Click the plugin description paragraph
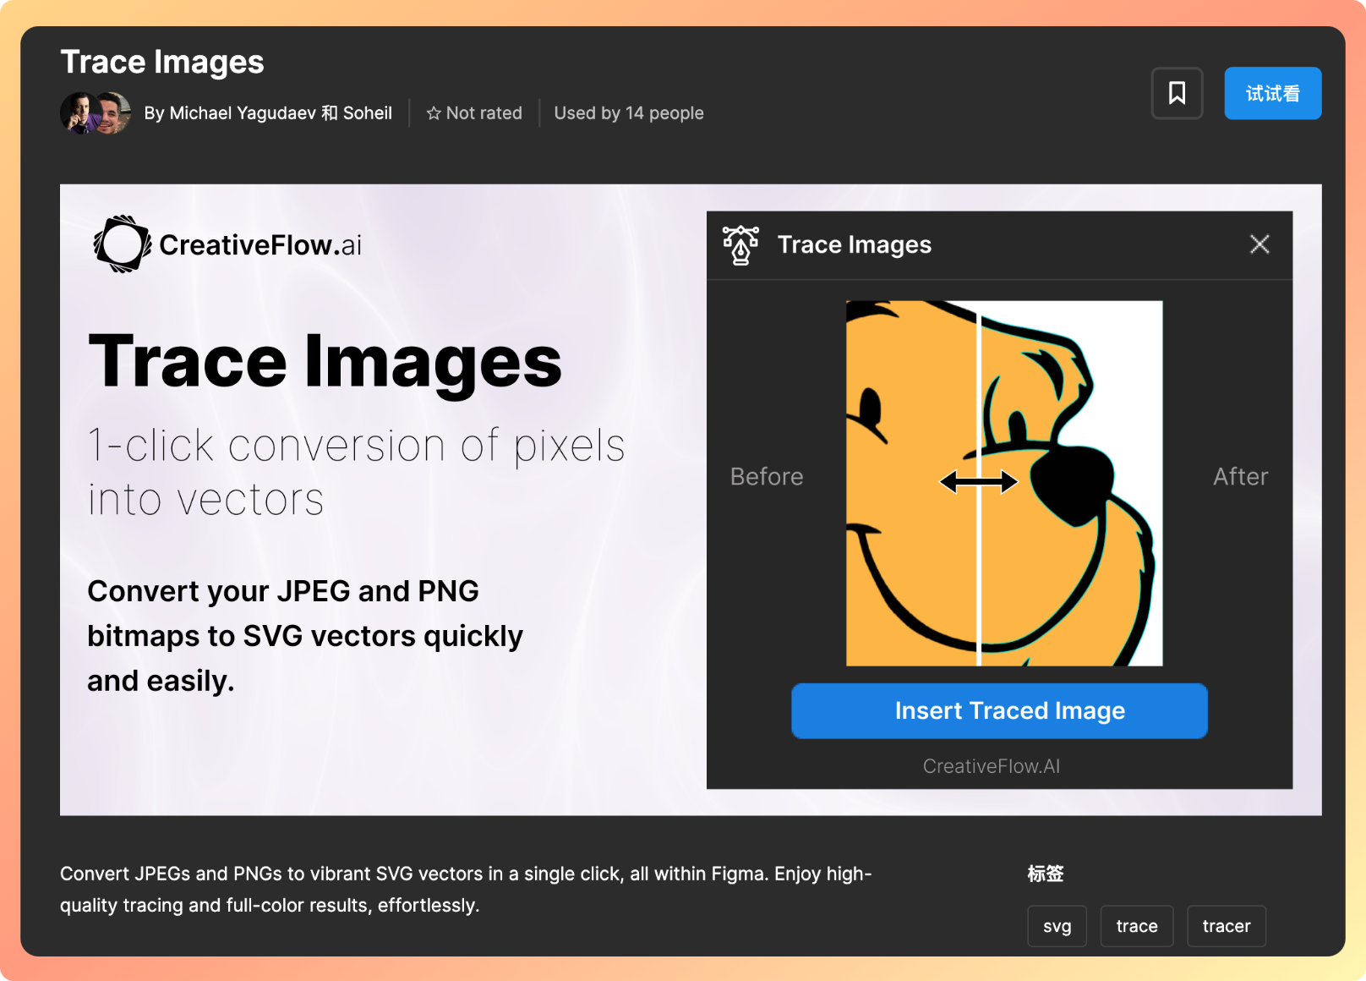The width and height of the screenshot is (1366, 981). (x=466, y=890)
